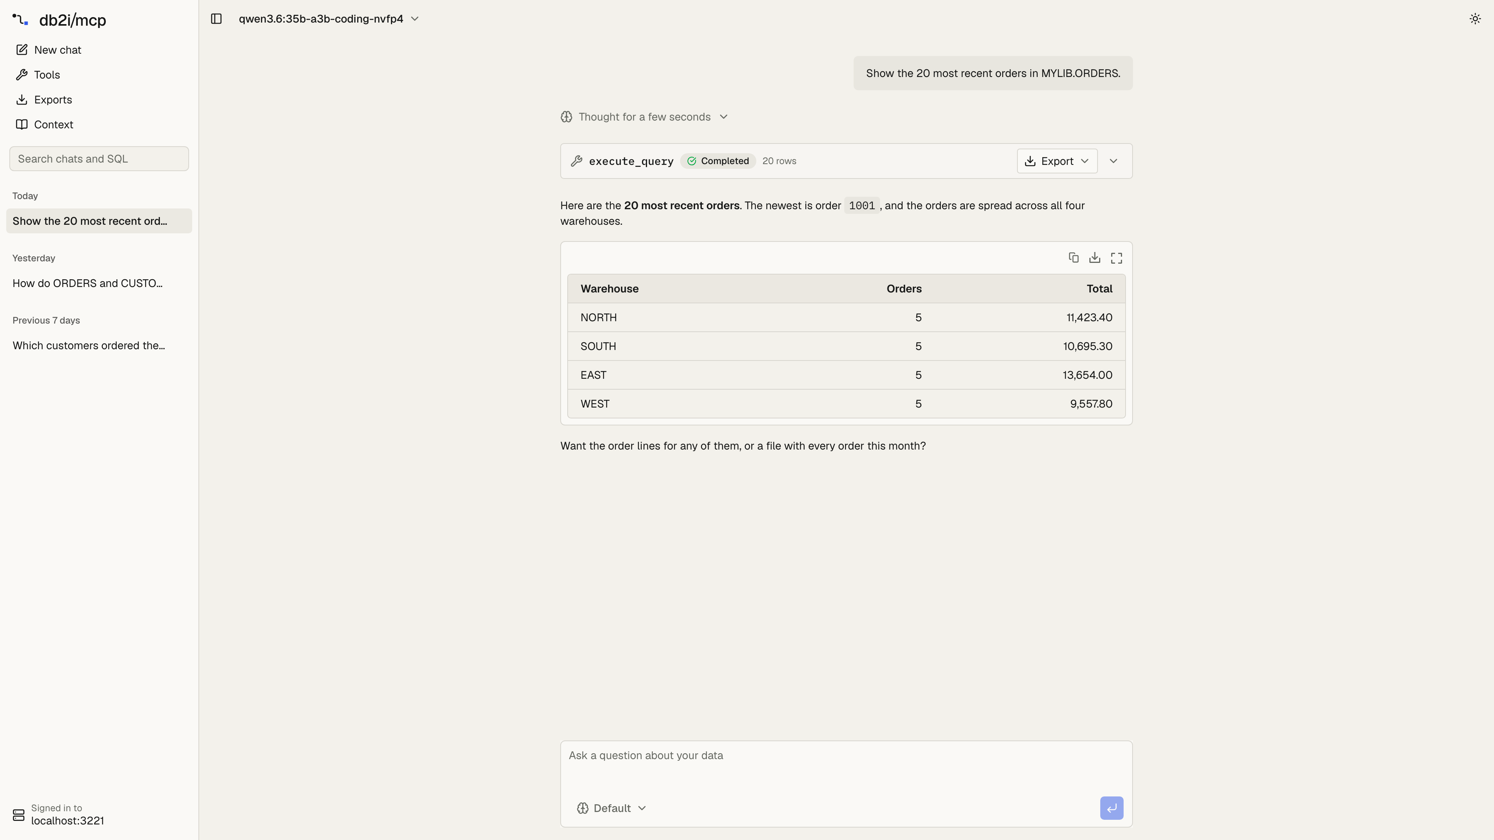
Task: Select the EAST warehouse cell
Action: [593, 375]
